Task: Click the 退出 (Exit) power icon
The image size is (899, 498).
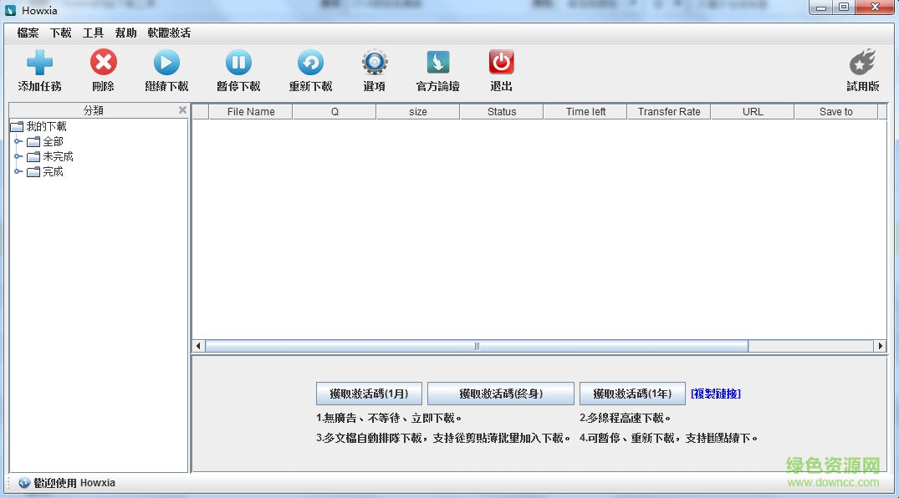Action: pos(500,69)
